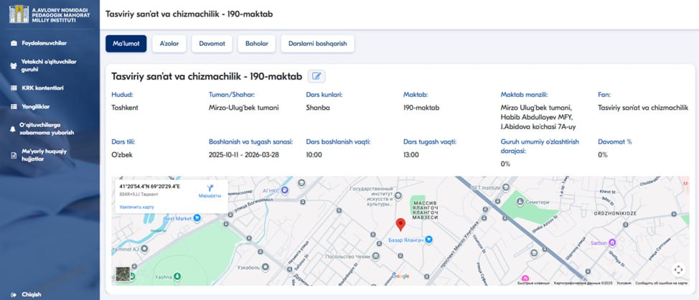
Task: Switch map to satellite view thumbnail
Action: click(123, 275)
